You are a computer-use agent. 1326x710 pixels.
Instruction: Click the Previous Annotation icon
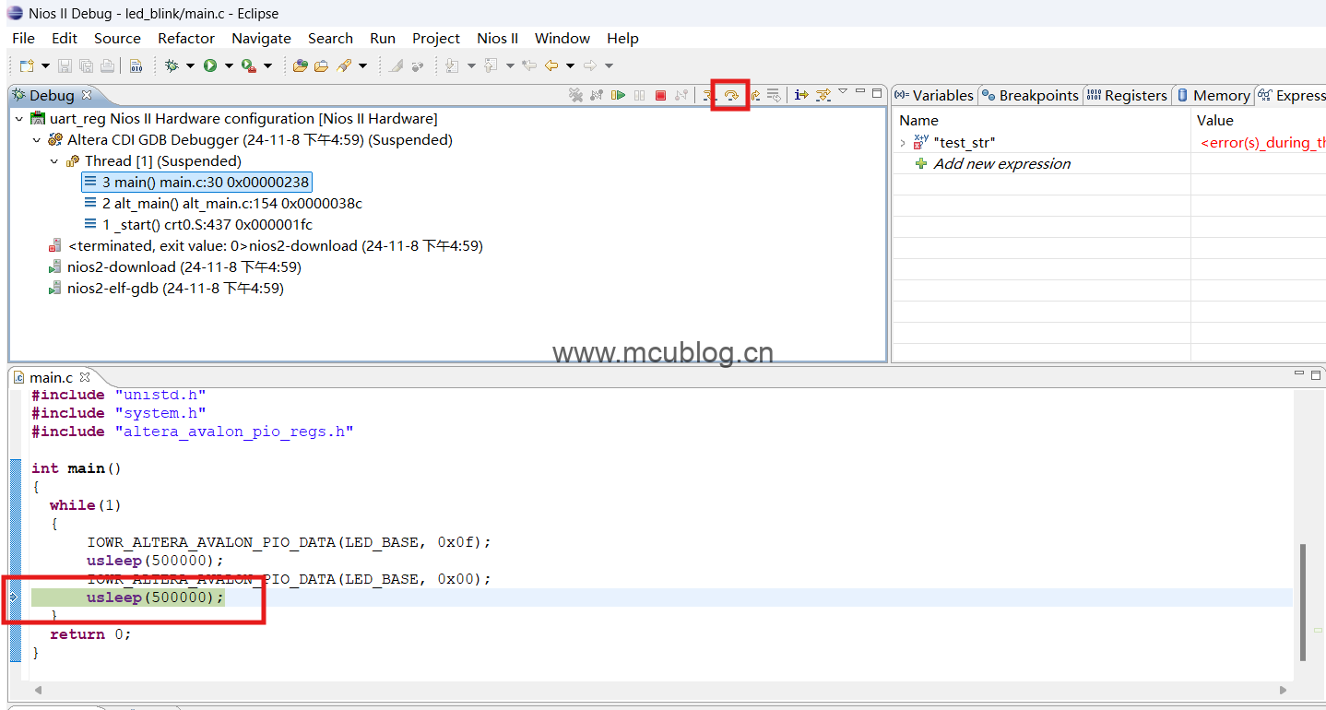491,65
